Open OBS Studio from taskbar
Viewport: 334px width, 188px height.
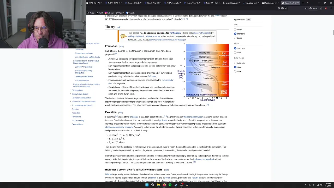(x=181, y=185)
